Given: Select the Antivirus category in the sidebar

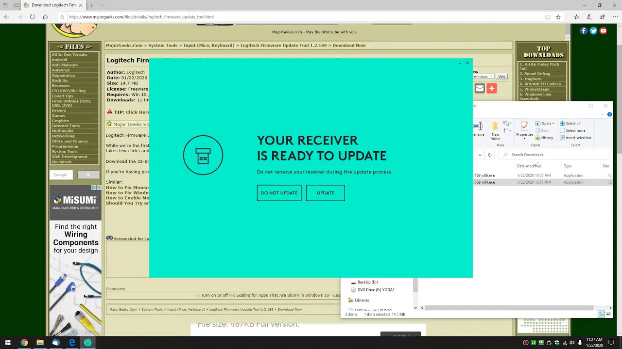Looking at the screenshot, I should (x=60, y=70).
